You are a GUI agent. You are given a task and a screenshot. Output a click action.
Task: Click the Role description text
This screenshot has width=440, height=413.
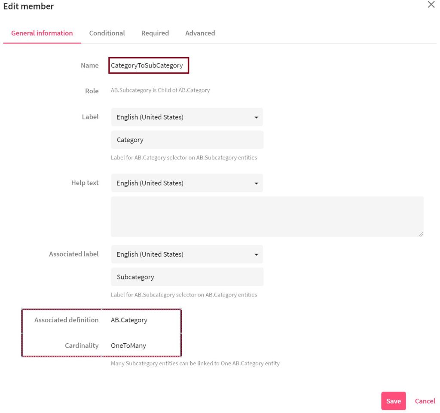160,90
